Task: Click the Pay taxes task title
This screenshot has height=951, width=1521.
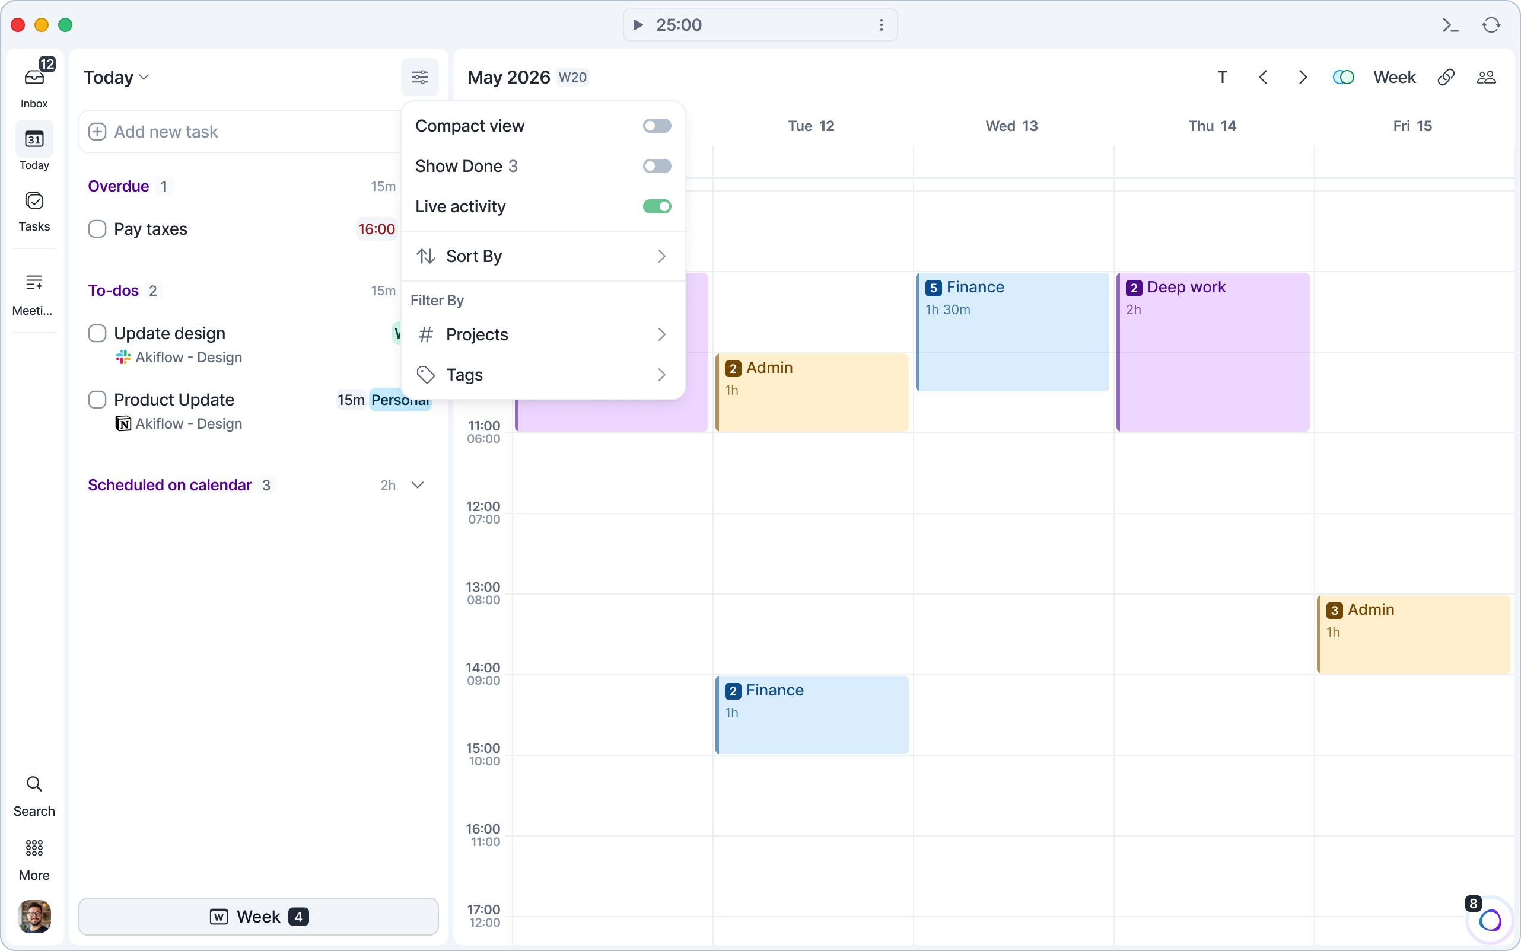Action: 149,228
